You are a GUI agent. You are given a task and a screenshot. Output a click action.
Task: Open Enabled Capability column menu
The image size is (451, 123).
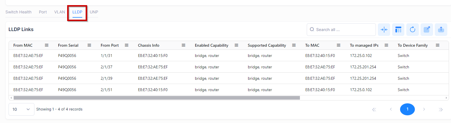[236, 45]
